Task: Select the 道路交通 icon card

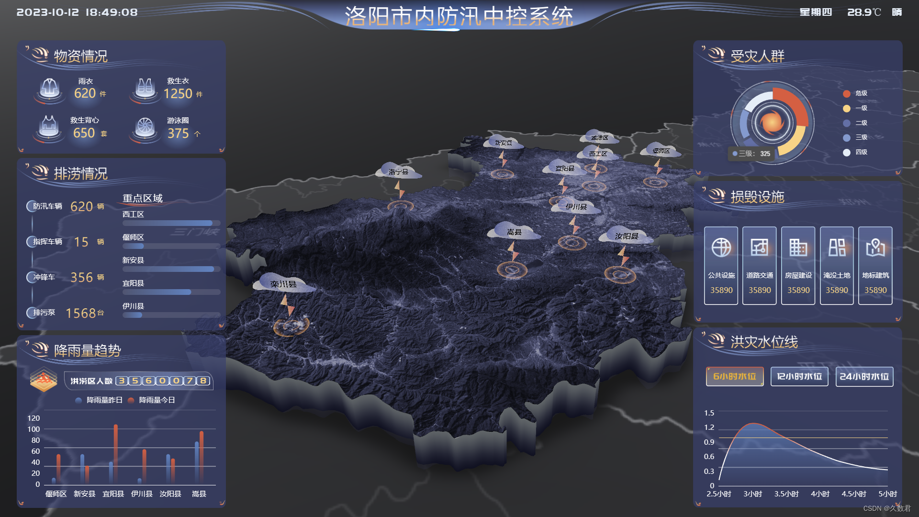Action: (x=760, y=266)
